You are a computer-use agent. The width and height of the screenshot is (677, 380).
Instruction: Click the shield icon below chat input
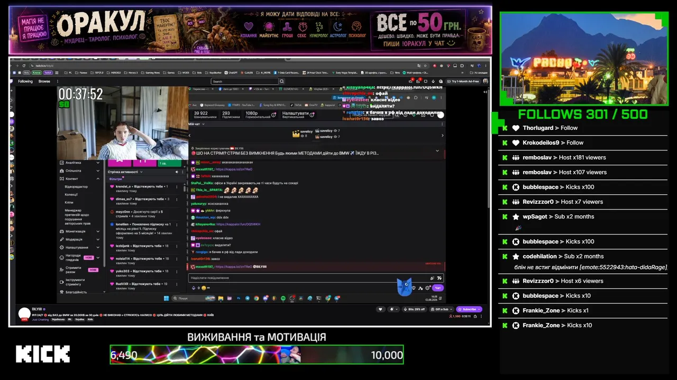point(414,288)
